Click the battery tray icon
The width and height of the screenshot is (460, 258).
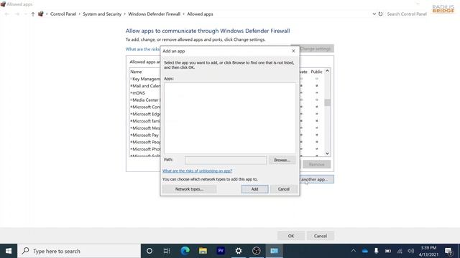(x=388, y=251)
